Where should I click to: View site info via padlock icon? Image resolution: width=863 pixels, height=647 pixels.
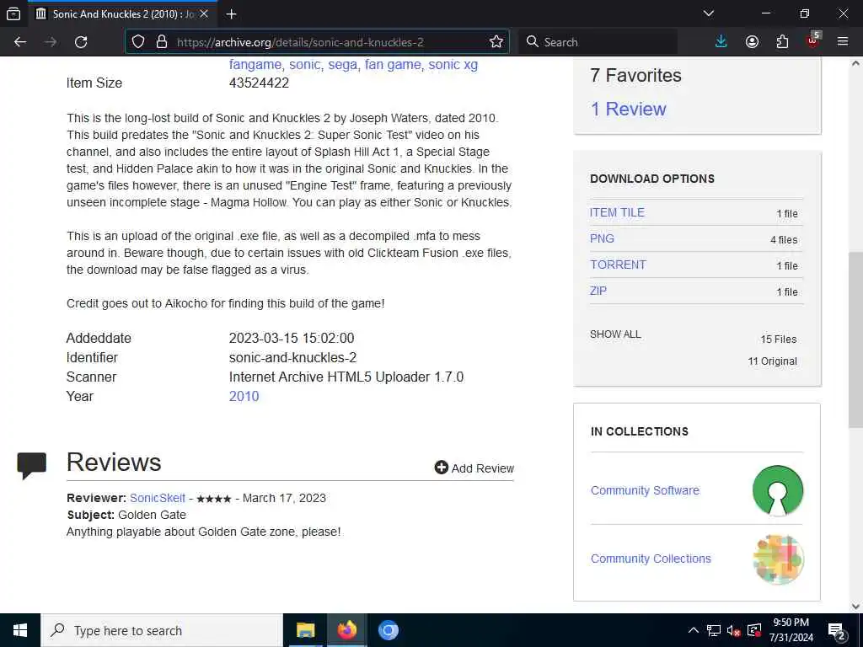tap(161, 42)
